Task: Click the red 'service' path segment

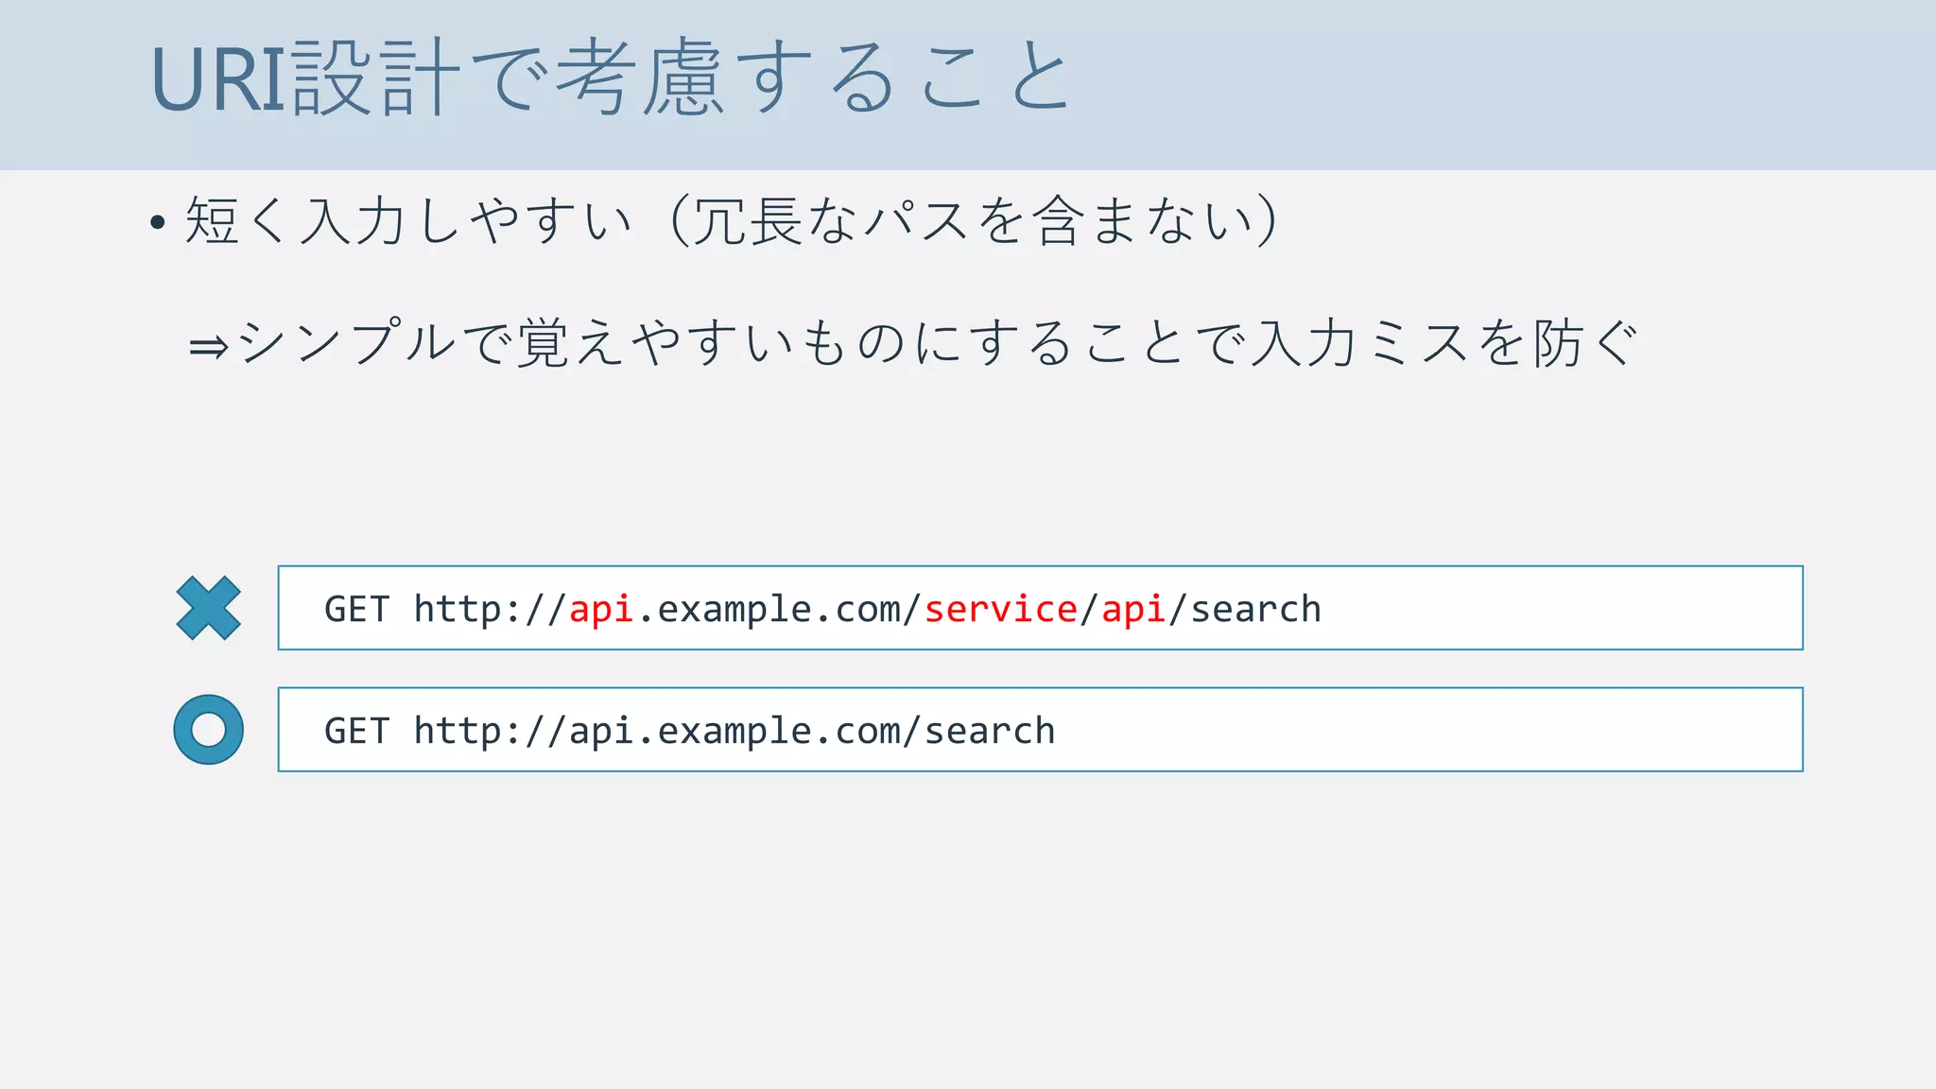Action: click(x=1000, y=610)
